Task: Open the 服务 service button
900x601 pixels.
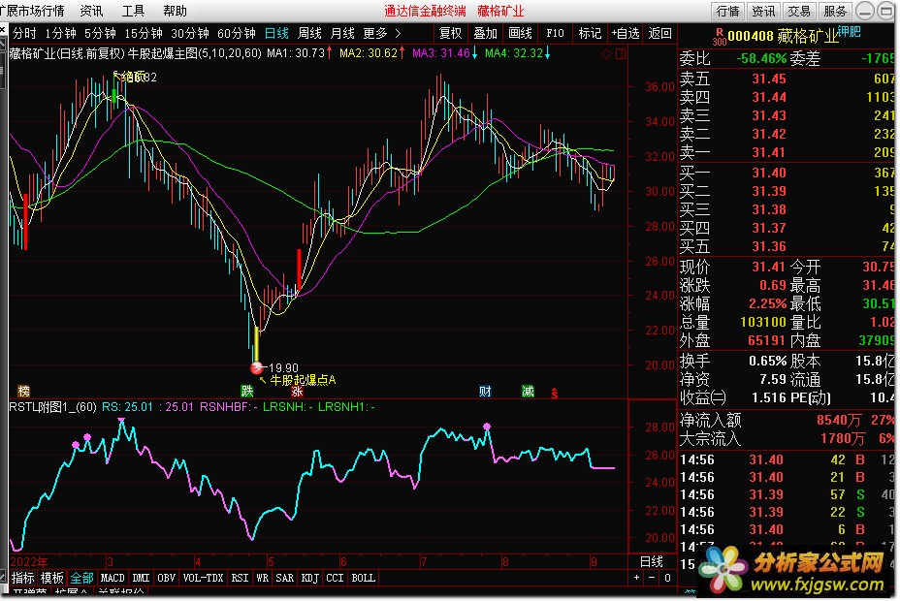Action: point(835,11)
